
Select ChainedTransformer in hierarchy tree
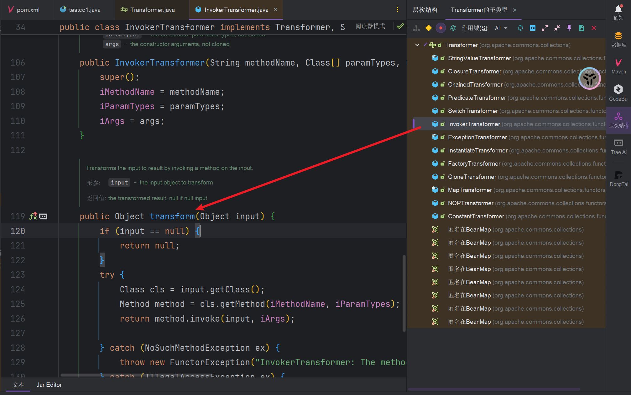coord(475,84)
